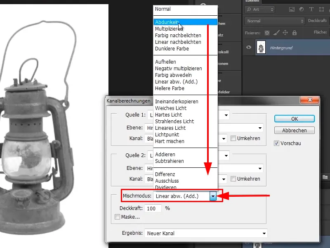The width and height of the screenshot is (330, 248).
Task: Choose Hart mischen blend mode
Action: (185, 141)
